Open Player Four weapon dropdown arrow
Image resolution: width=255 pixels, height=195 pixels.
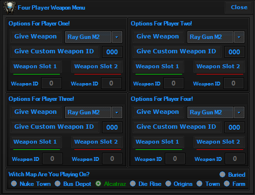239,112
